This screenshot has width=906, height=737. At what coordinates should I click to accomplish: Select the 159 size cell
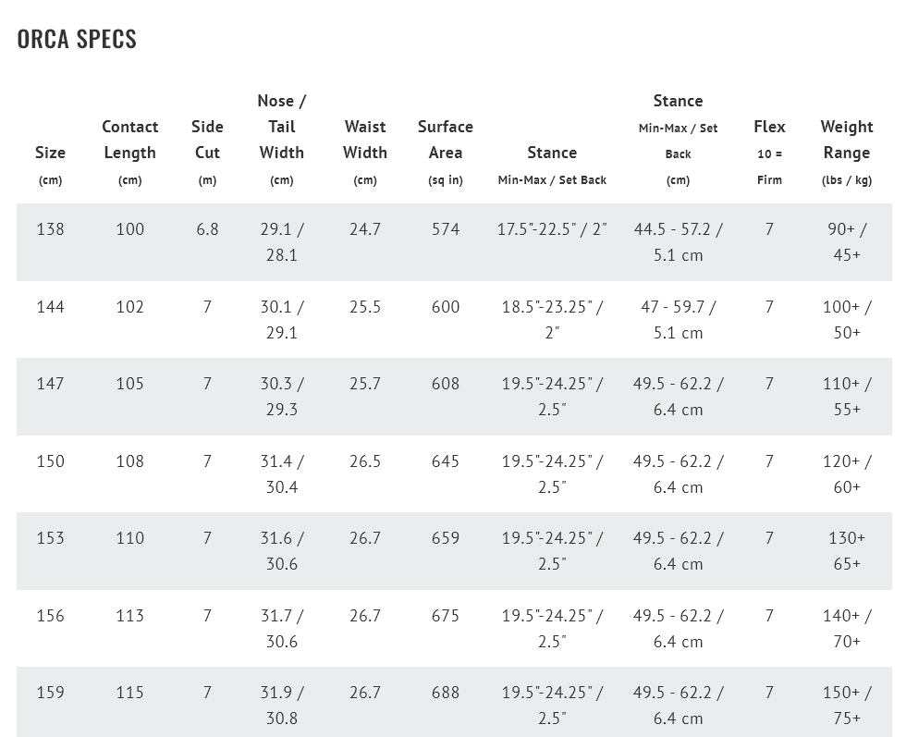(50, 692)
